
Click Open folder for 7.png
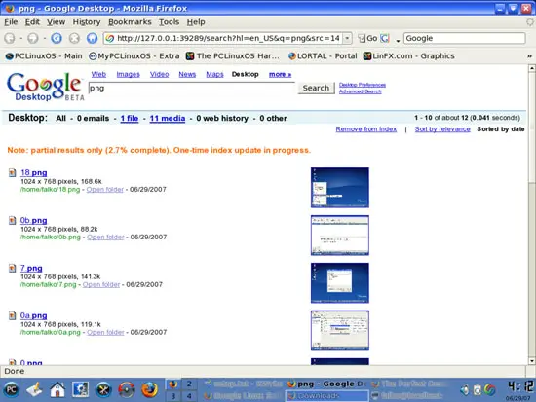pos(101,284)
